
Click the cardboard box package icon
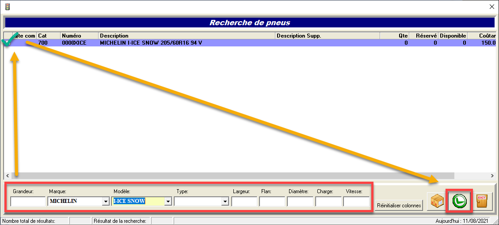click(x=437, y=202)
